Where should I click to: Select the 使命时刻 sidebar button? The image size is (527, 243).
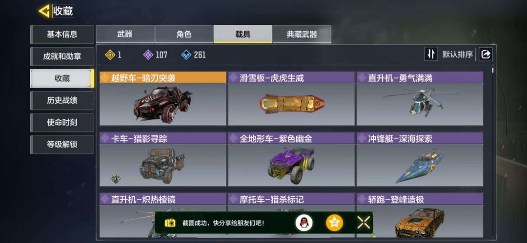(x=62, y=123)
